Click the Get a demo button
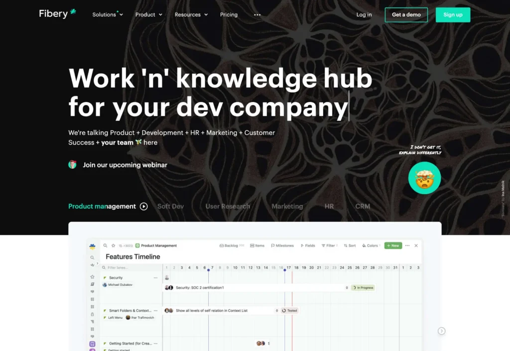Image resolution: width=510 pixels, height=351 pixels. [406, 14]
